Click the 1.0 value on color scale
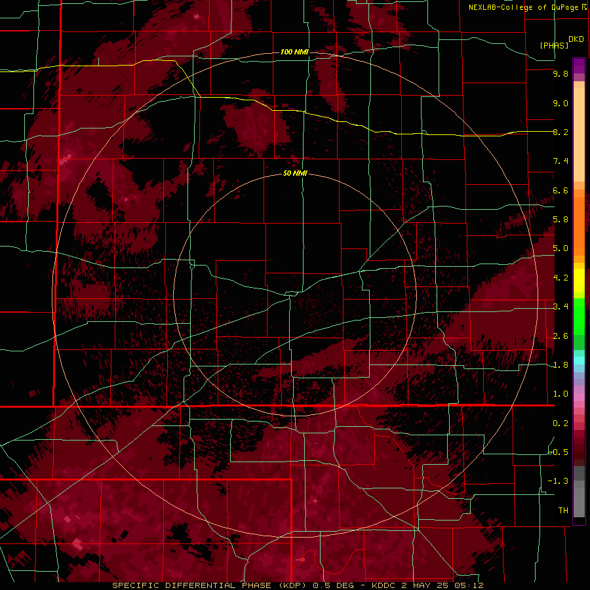 pyautogui.click(x=560, y=394)
